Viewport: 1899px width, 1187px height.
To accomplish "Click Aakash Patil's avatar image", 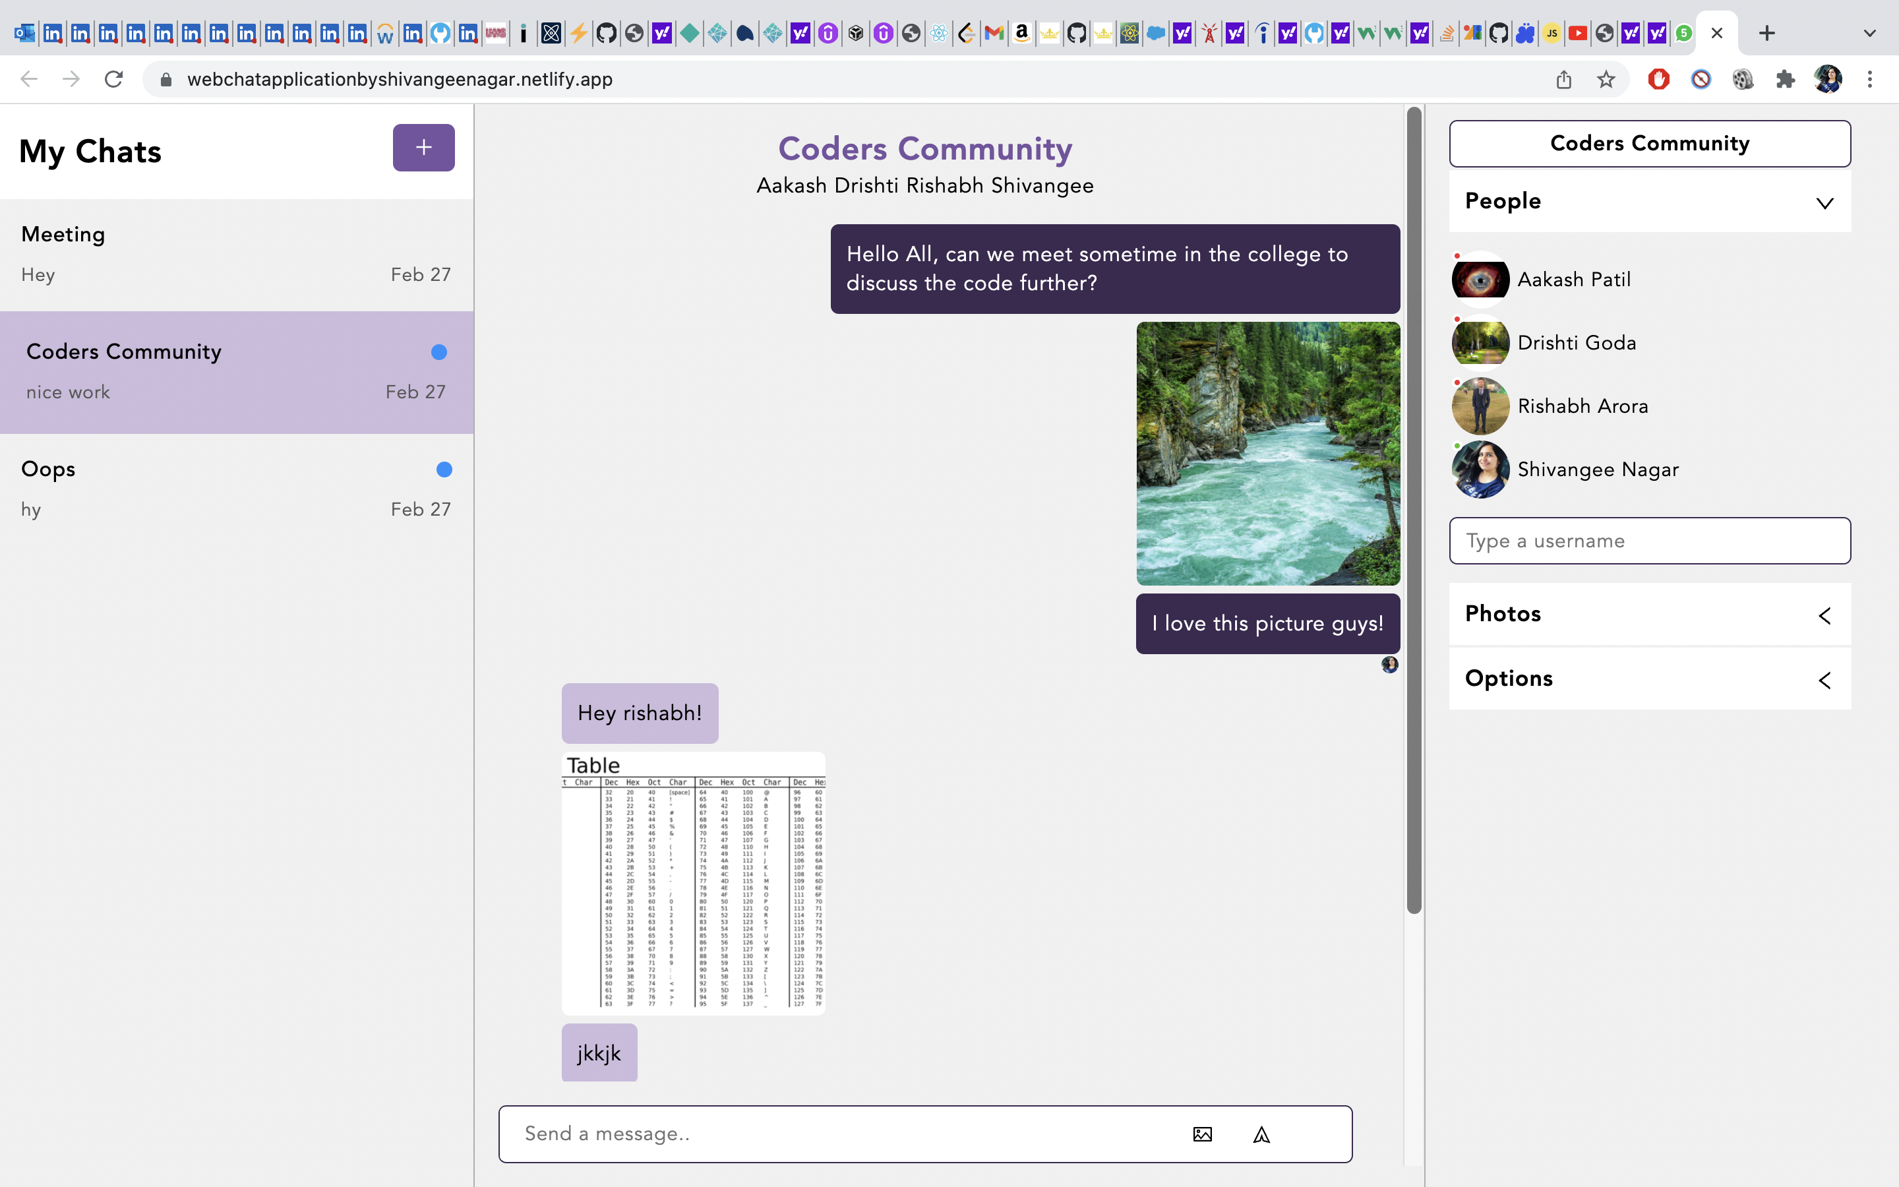I will point(1480,280).
